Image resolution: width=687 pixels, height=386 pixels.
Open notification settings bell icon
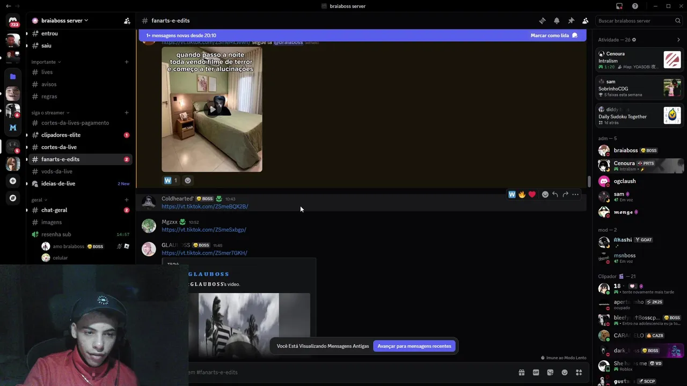(557, 20)
